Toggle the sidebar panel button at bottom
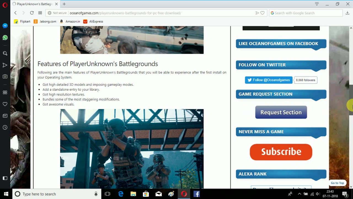The image size is (353, 199). click(x=5, y=178)
